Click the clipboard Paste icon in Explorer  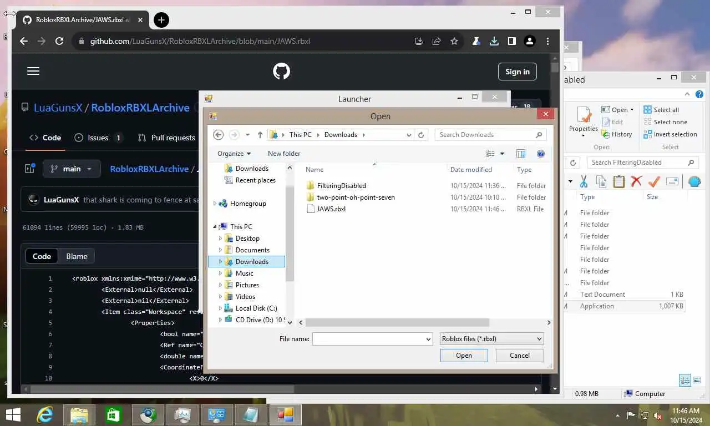[x=619, y=181]
